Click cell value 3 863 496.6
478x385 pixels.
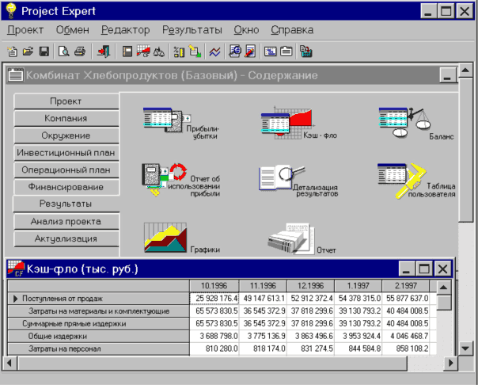(310, 336)
